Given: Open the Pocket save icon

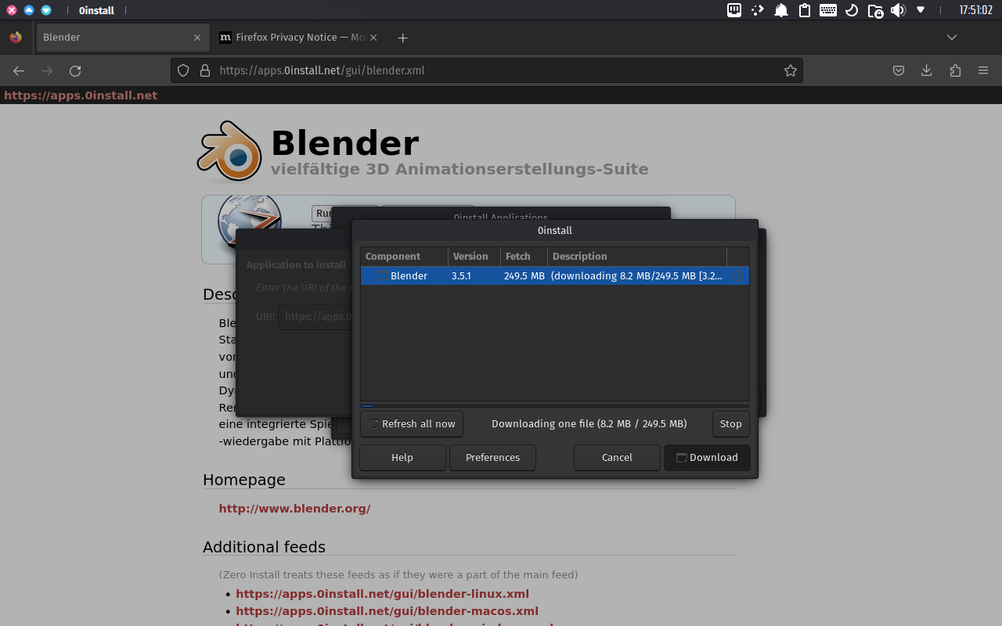Looking at the screenshot, I should 899,70.
